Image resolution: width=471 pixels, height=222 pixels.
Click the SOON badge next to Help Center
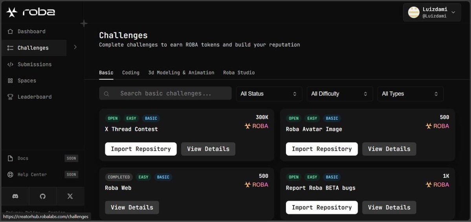pos(71,174)
